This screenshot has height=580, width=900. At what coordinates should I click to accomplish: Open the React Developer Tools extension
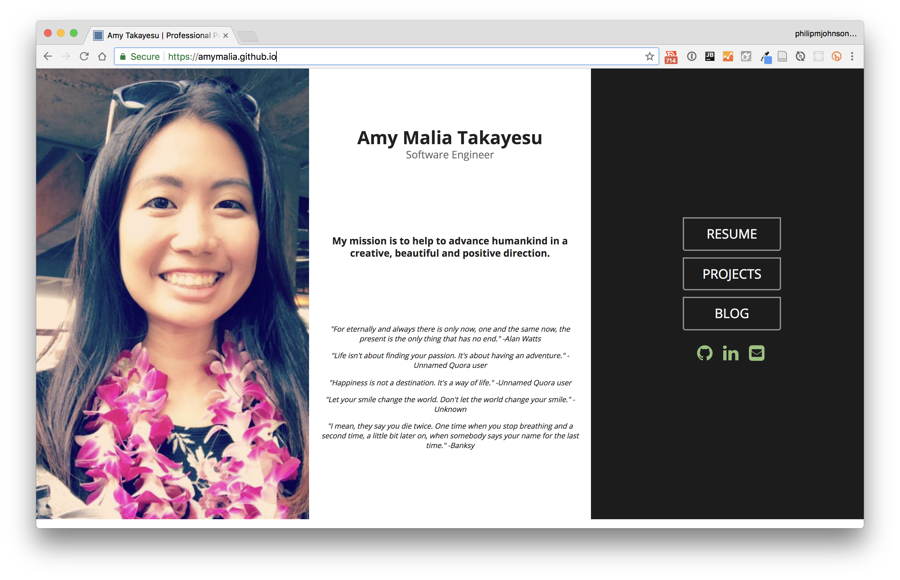[x=818, y=56]
